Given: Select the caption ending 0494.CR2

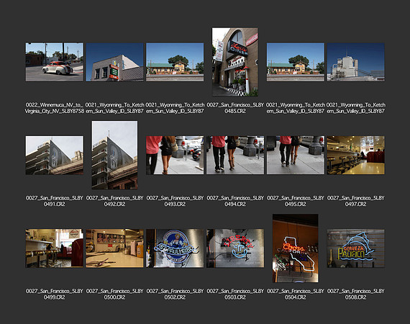Looking at the screenshot, I should 235,201.
